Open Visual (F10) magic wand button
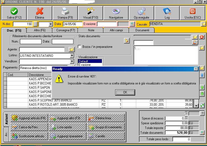The height and width of the screenshot is (146, 207). (x=90, y=13)
